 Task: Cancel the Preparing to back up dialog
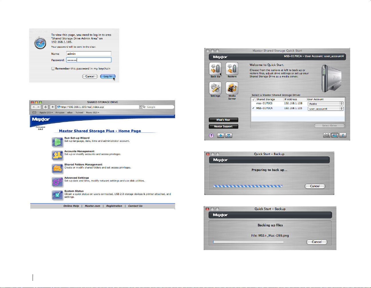[x=315, y=186]
